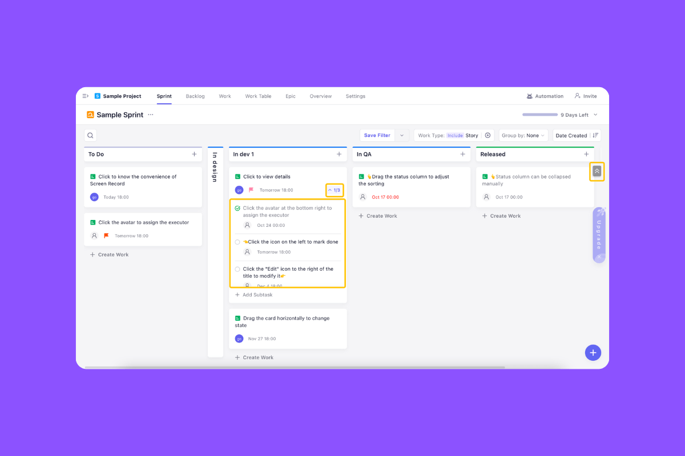Viewport: 685px width, 456px height.
Task: Mark the 'Click the icon on the left' subtask done
Action: pos(237,242)
